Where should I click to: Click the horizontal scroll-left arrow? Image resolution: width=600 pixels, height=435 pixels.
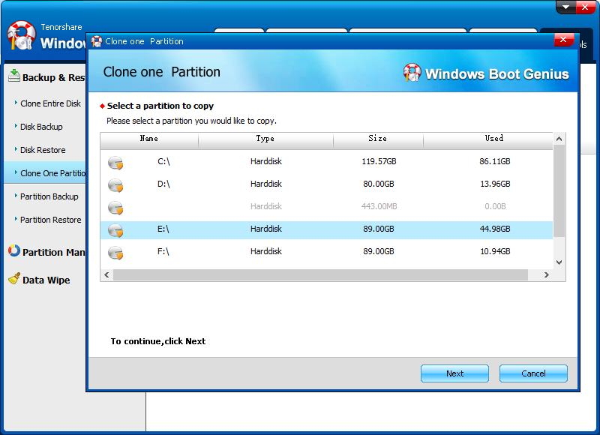pos(106,274)
